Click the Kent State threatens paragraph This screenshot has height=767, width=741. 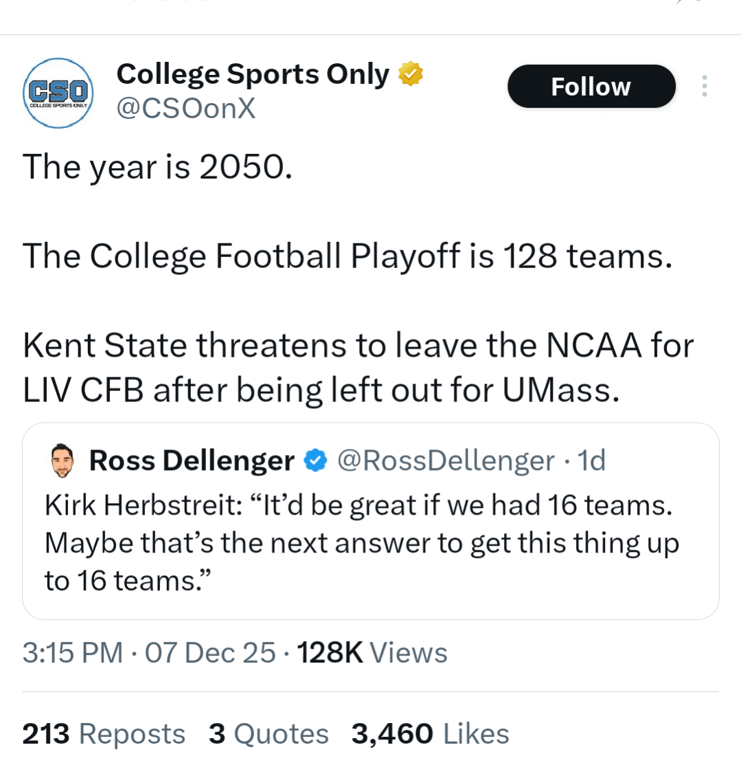click(x=357, y=368)
